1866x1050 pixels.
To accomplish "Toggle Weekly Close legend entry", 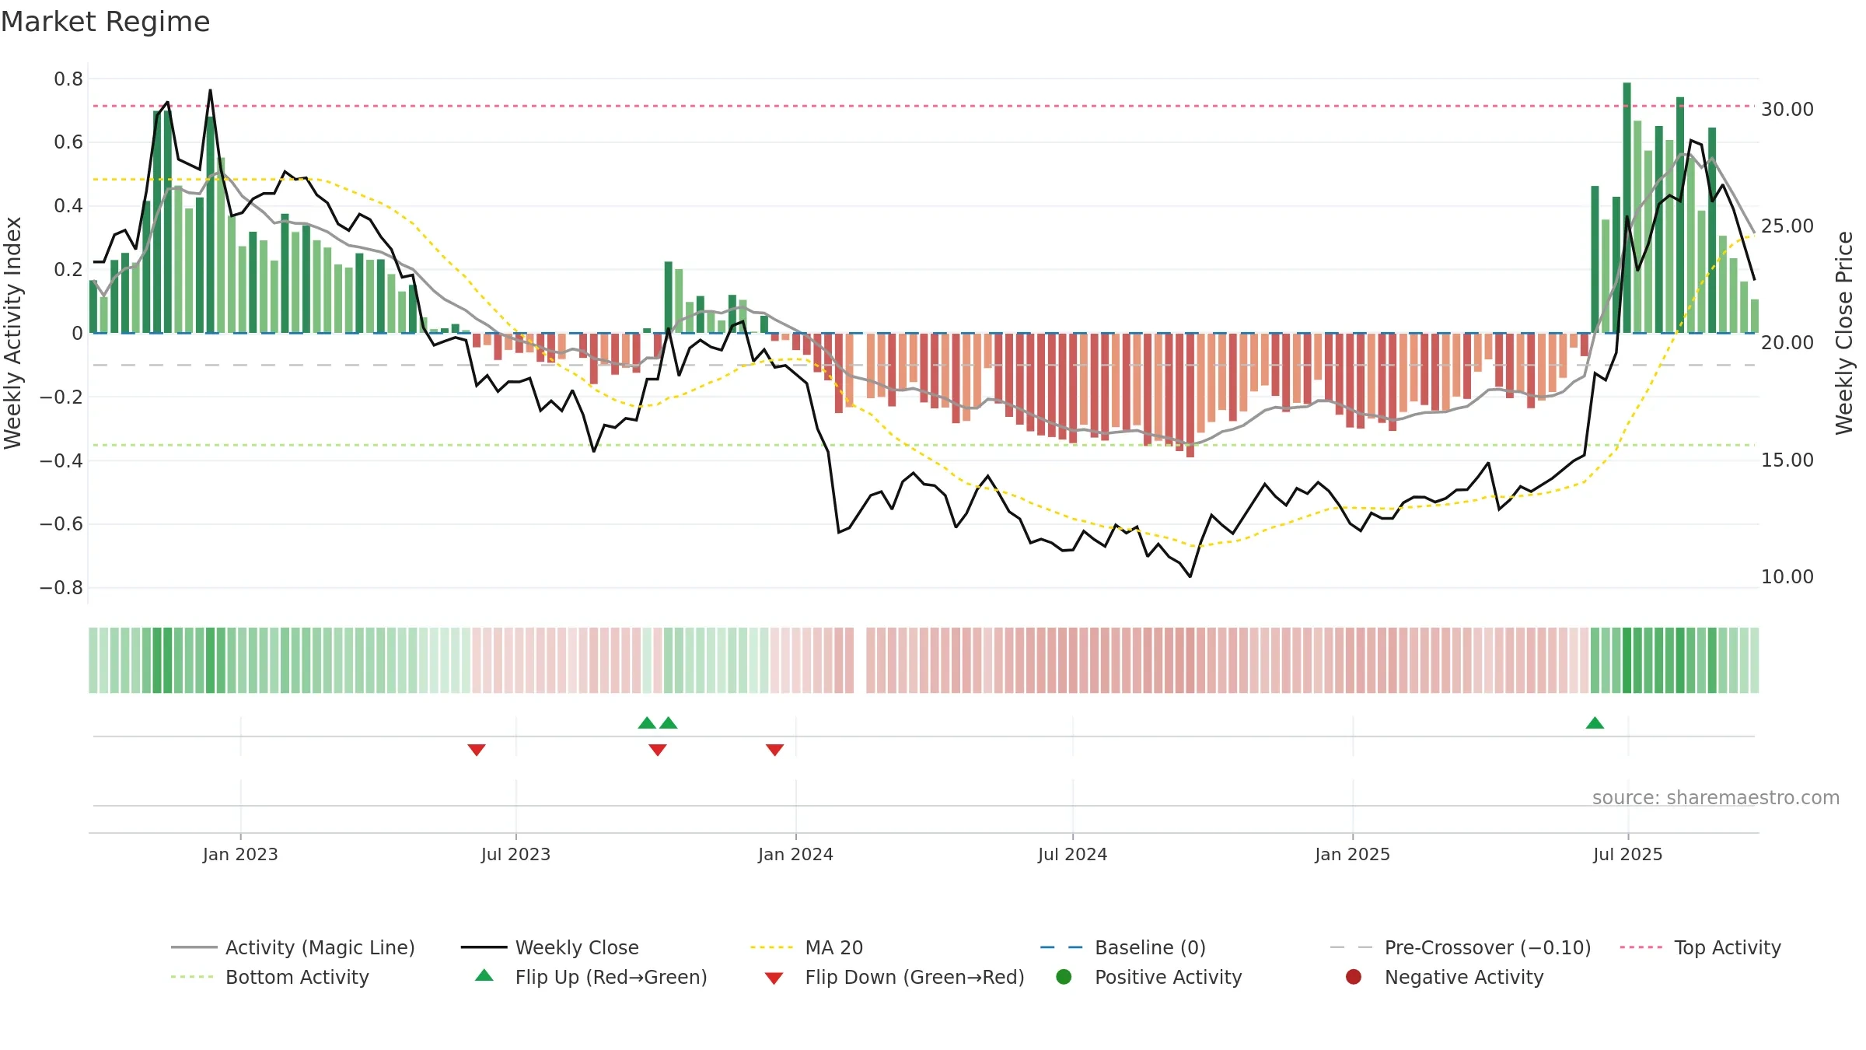I will 550,947.
